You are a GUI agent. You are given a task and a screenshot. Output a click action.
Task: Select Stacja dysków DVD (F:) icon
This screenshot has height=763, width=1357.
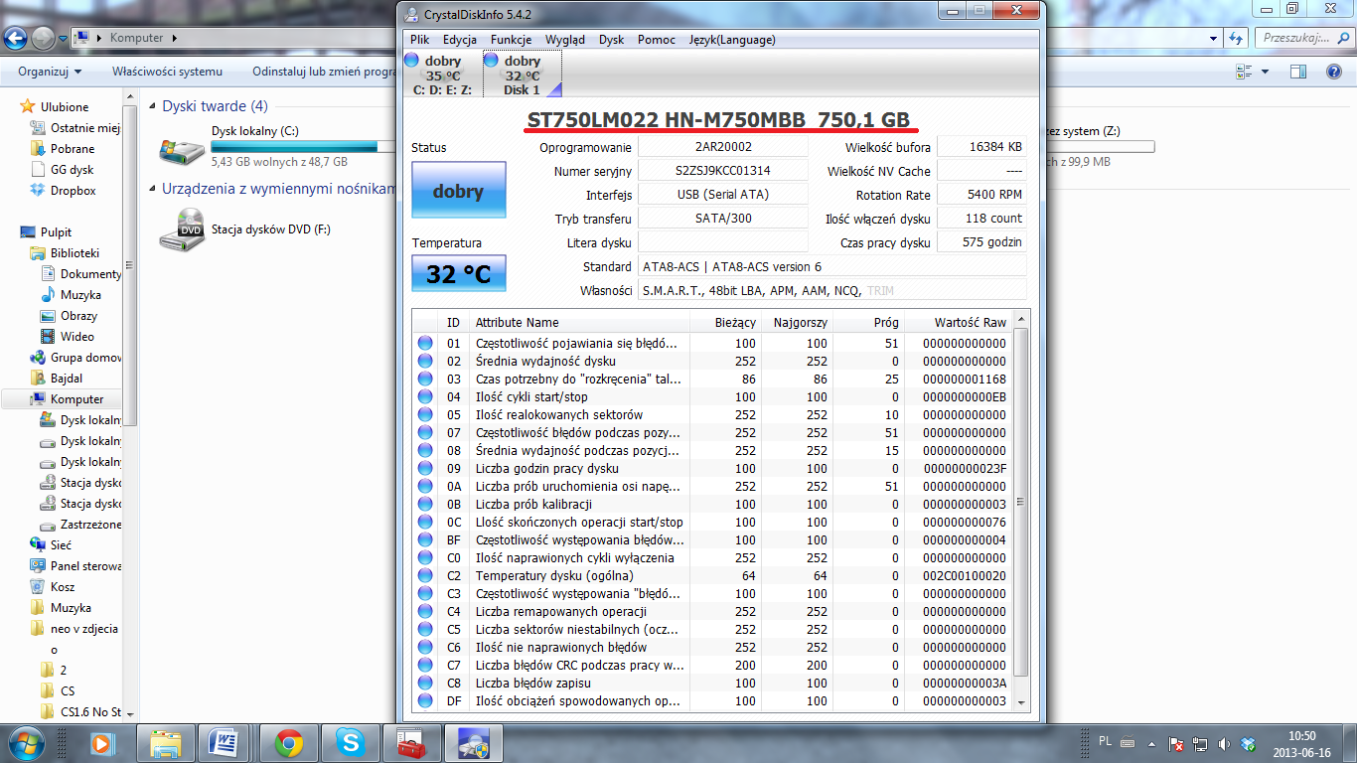click(182, 229)
